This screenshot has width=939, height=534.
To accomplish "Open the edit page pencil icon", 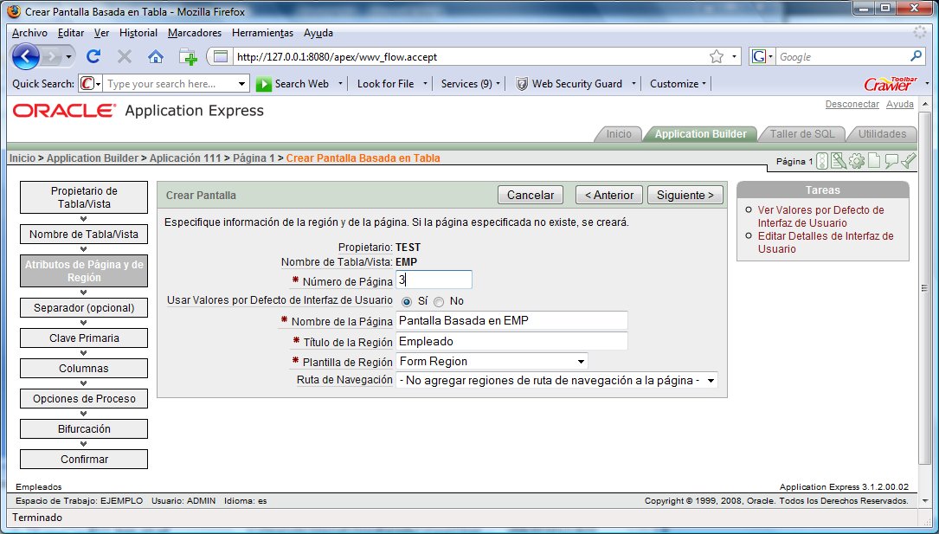I will pos(839,161).
